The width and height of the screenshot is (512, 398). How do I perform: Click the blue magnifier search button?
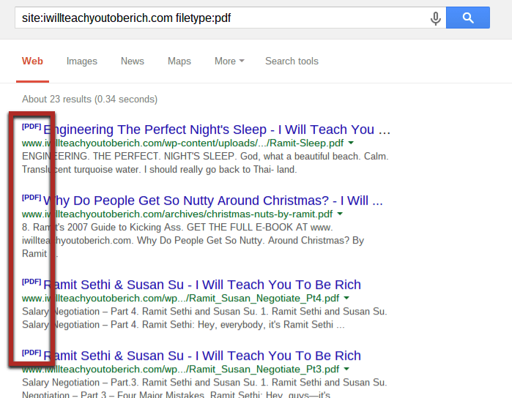click(x=468, y=18)
